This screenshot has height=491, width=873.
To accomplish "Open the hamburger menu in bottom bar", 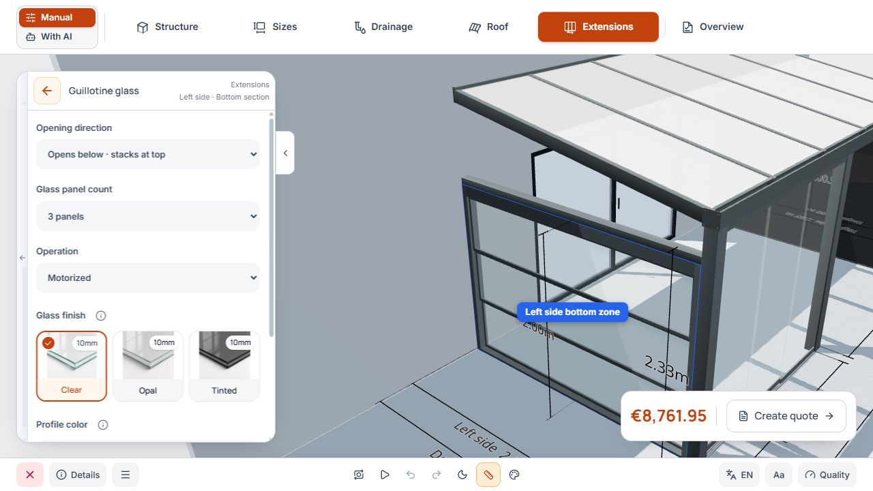I will coord(125,475).
